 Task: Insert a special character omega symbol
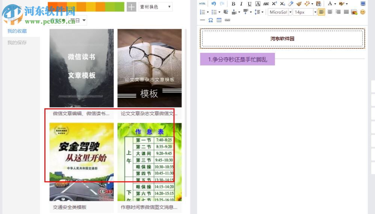[210, 20]
